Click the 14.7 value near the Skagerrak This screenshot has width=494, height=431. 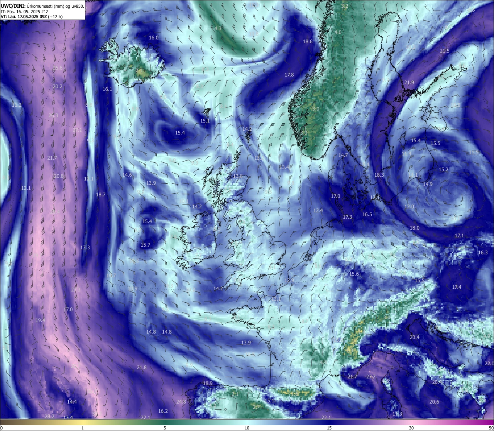343,155
